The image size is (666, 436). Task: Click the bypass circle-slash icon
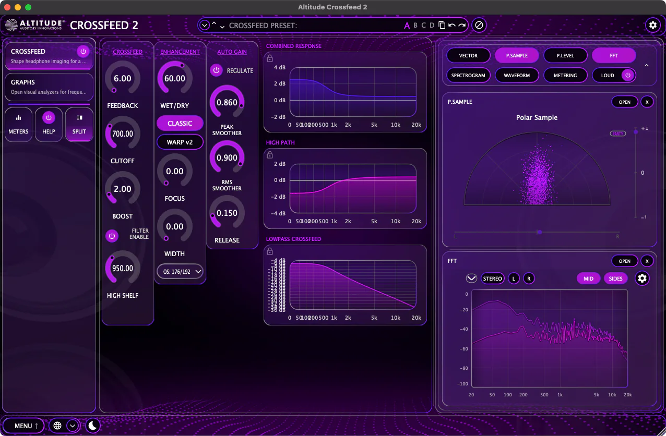tap(479, 25)
